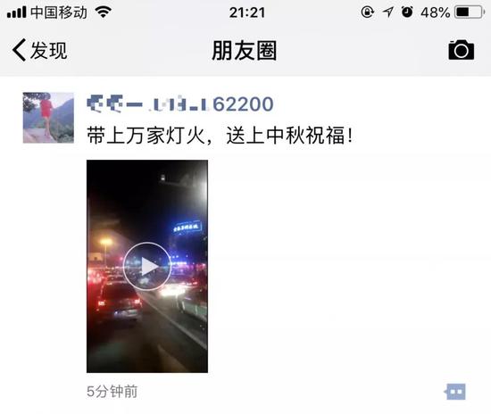Image resolution: width=491 pixels, height=414 pixels.
Task: Tap the 5分钟前 timestamp
Action: [x=112, y=392]
